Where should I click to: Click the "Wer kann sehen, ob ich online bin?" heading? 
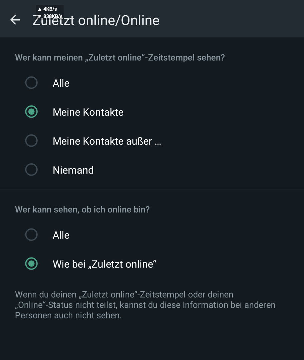click(x=82, y=209)
